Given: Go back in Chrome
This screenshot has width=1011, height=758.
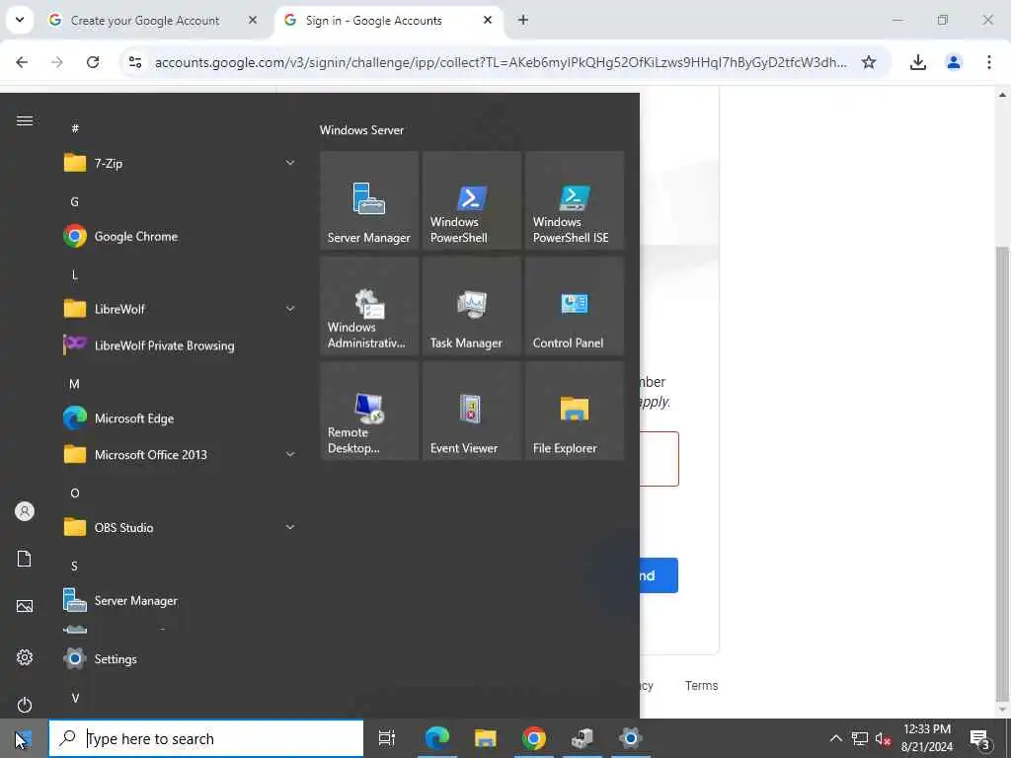Looking at the screenshot, I should coord(22,62).
